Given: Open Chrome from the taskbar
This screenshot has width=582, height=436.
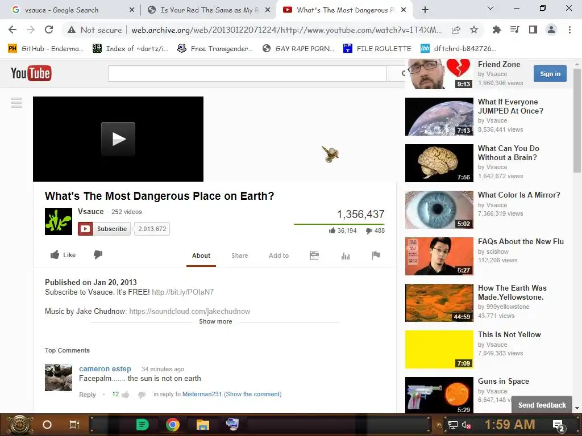Looking at the screenshot, I should (173, 425).
